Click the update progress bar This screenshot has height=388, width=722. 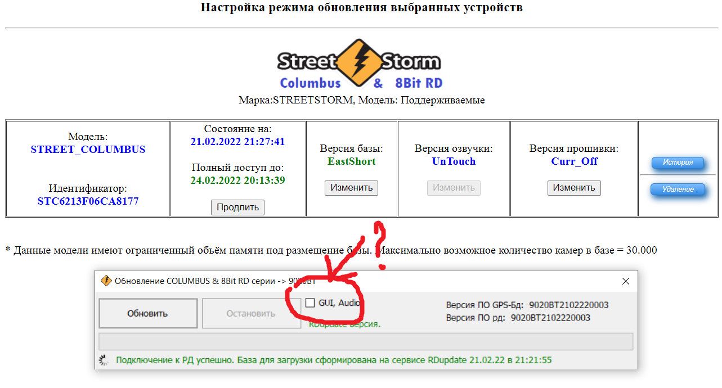click(366, 341)
